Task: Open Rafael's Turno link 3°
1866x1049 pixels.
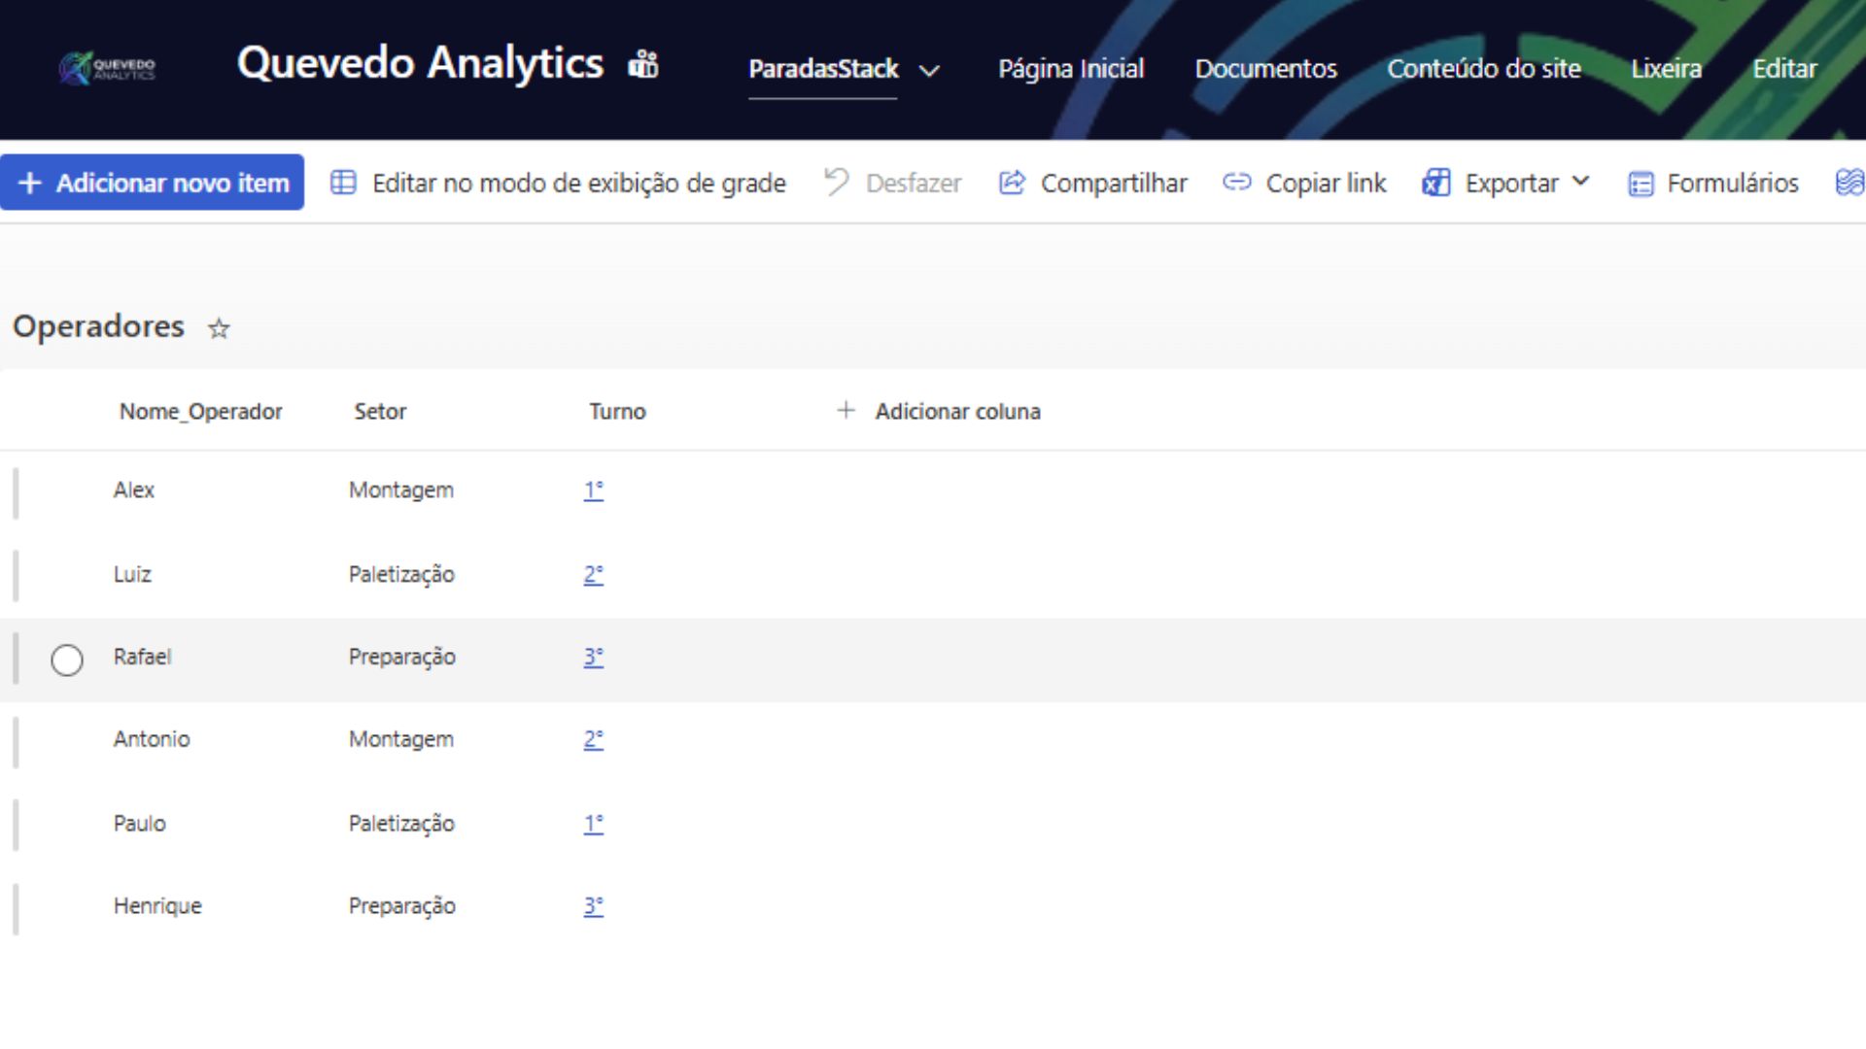Action: pyautogui.click(x=593, y=657)
